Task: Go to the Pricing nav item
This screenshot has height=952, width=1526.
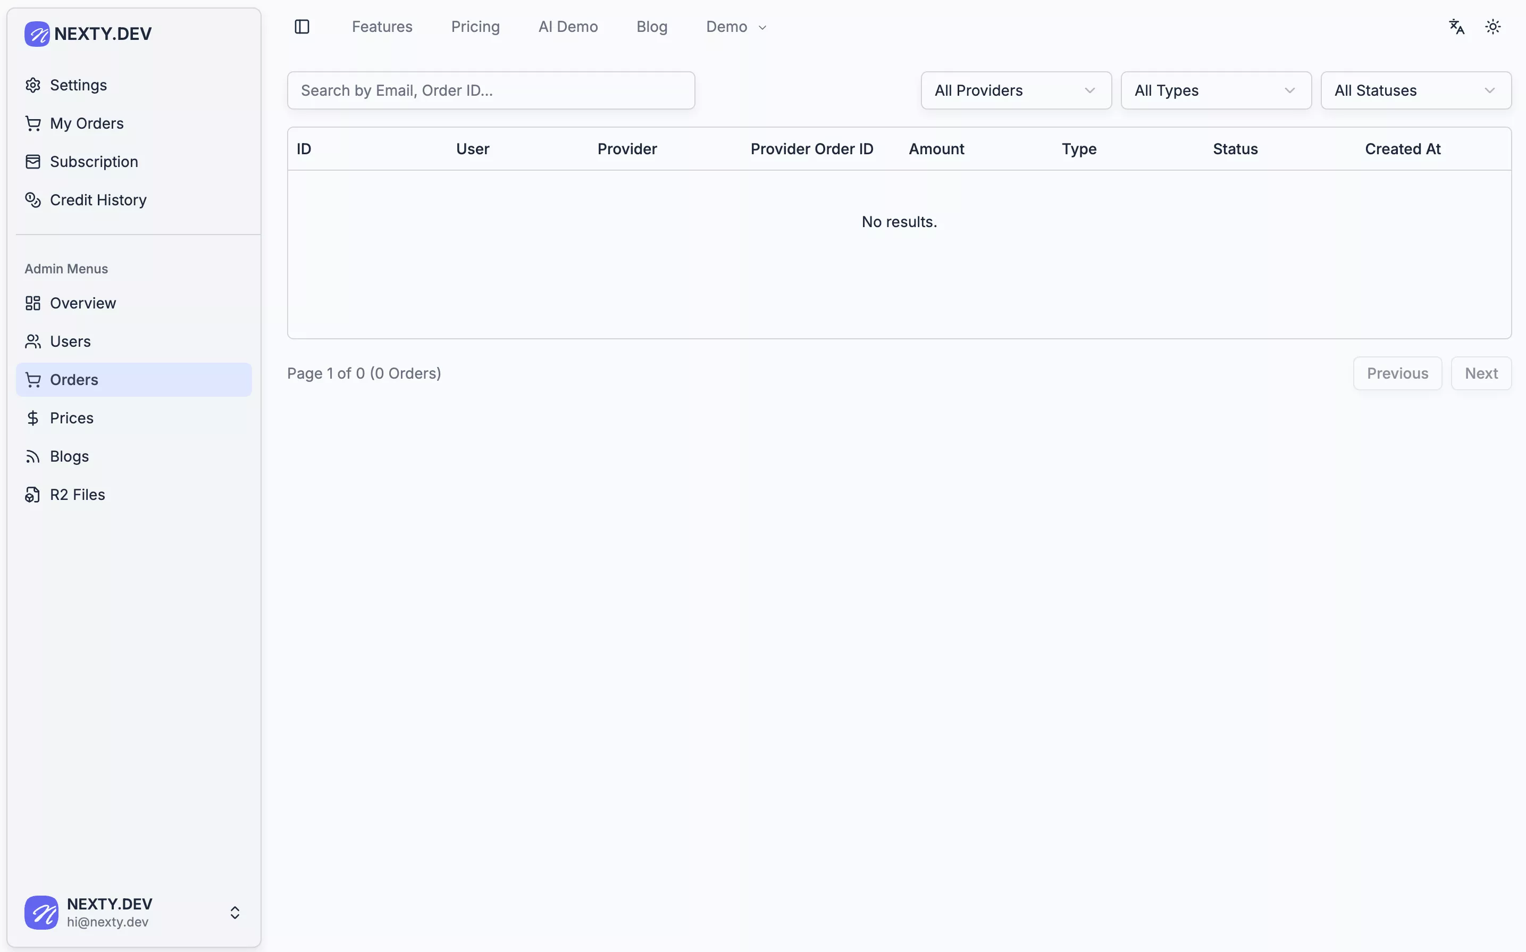Action: [x=475, y=27]
